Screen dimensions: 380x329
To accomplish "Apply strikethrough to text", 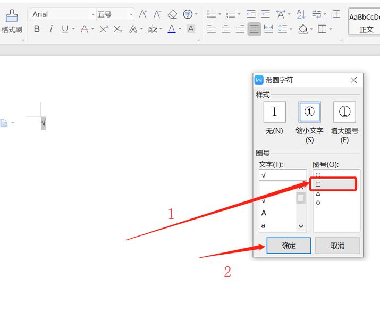I will click(85, 29).
